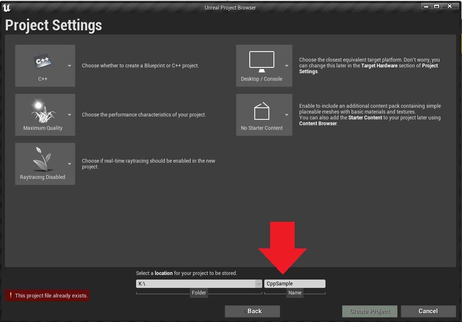Open the No Starter Content dropdown arrow

287,115
